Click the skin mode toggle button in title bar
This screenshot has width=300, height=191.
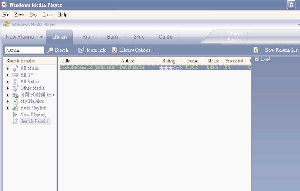(291, 5)
